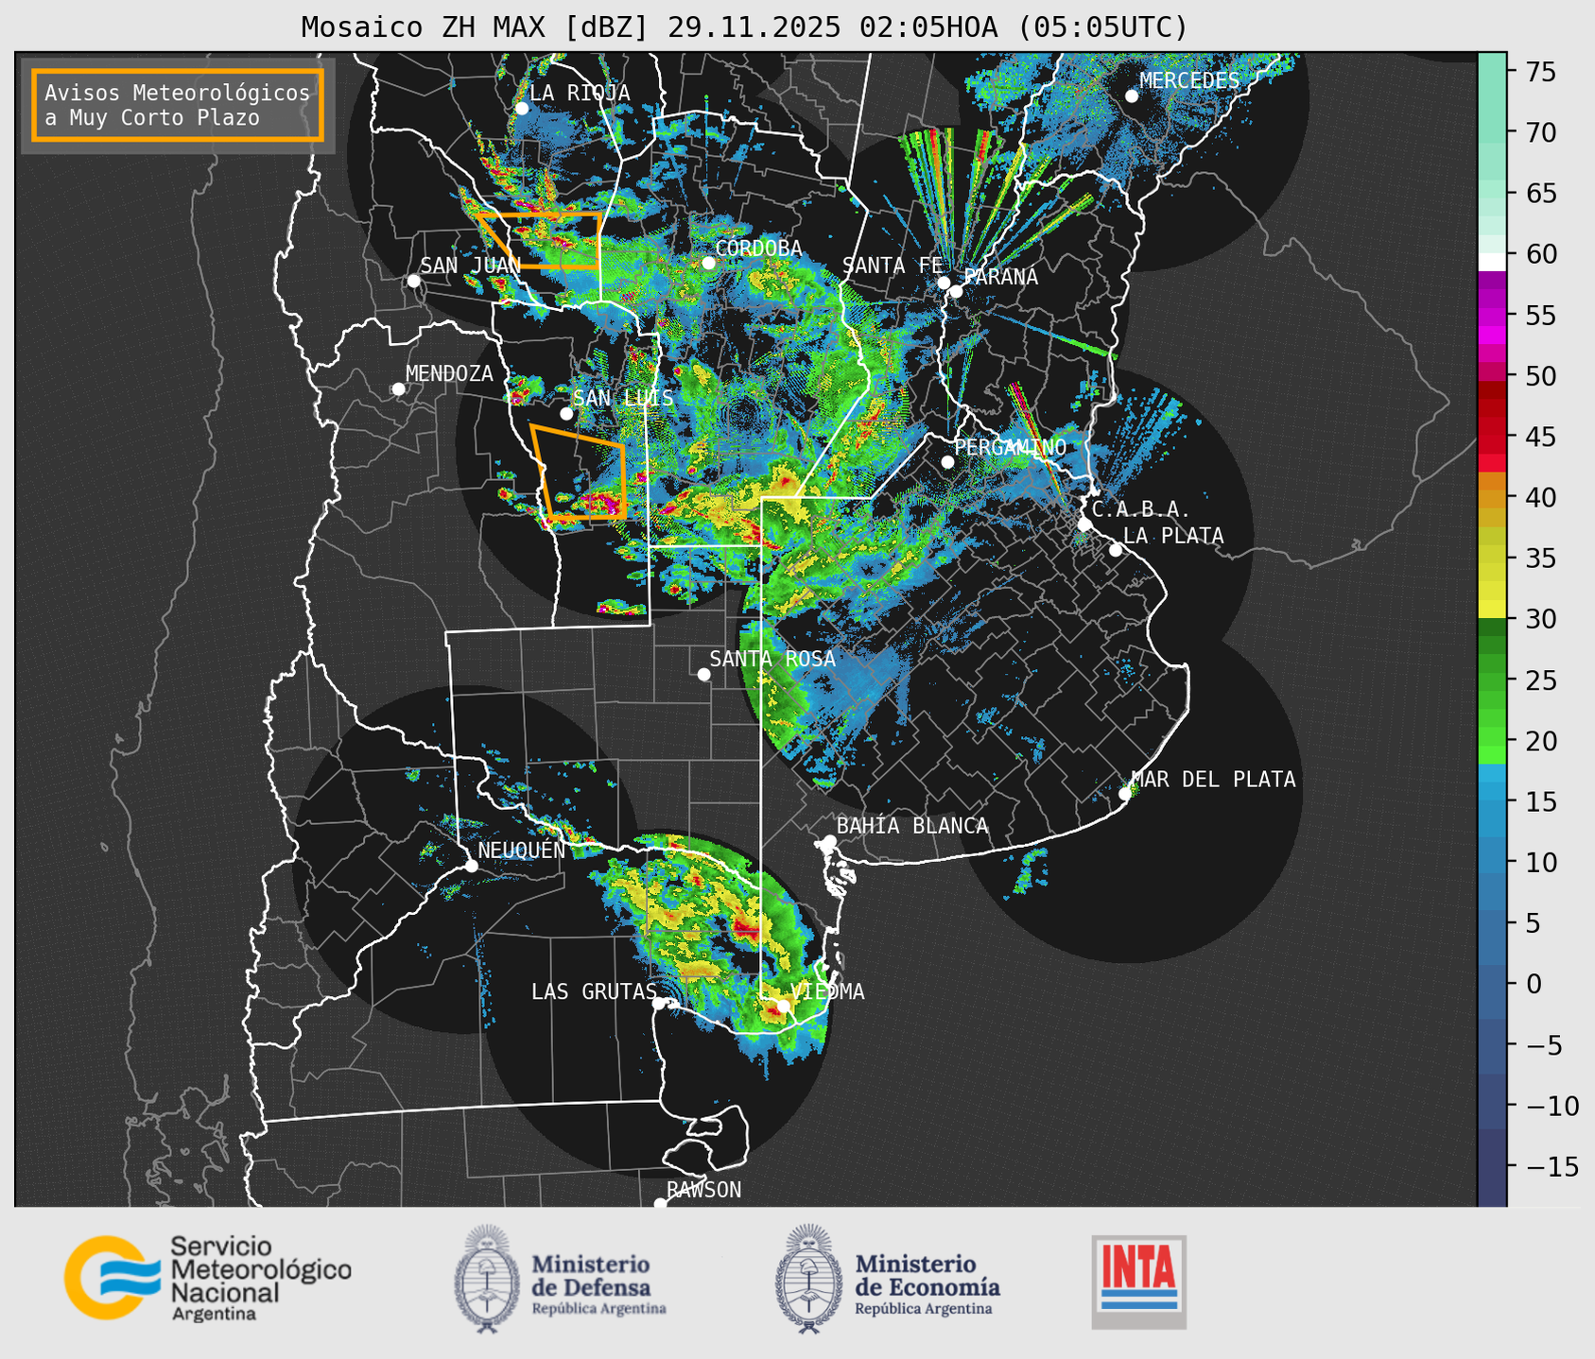Screen dimensions: 1595x1359
Task: Click the 75 dBZ value on color scale
Action: pos(1540,72)
